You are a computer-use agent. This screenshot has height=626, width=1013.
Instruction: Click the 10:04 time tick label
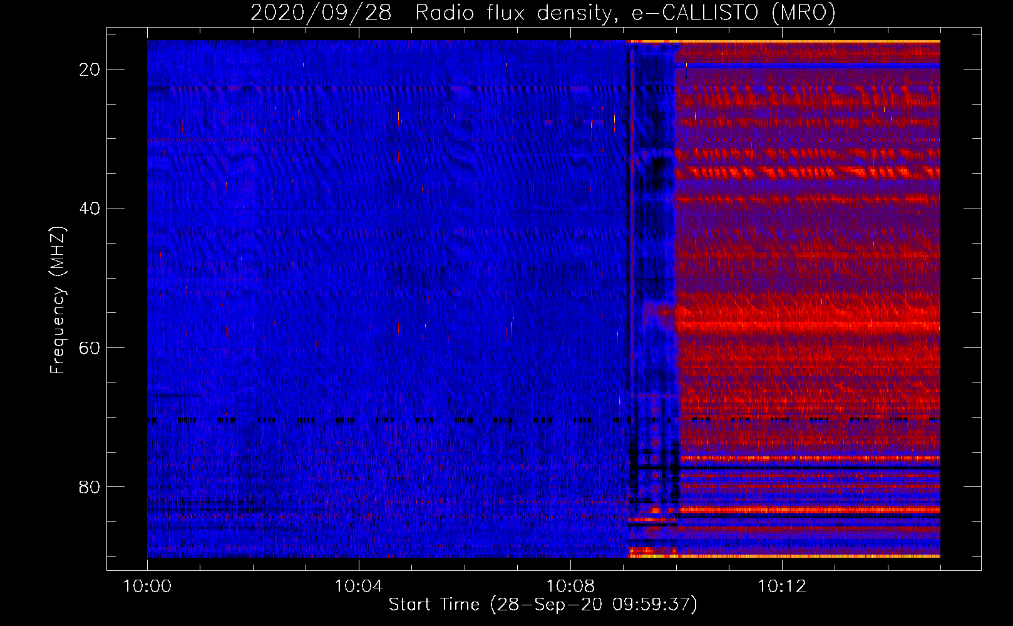click(359, 587)
